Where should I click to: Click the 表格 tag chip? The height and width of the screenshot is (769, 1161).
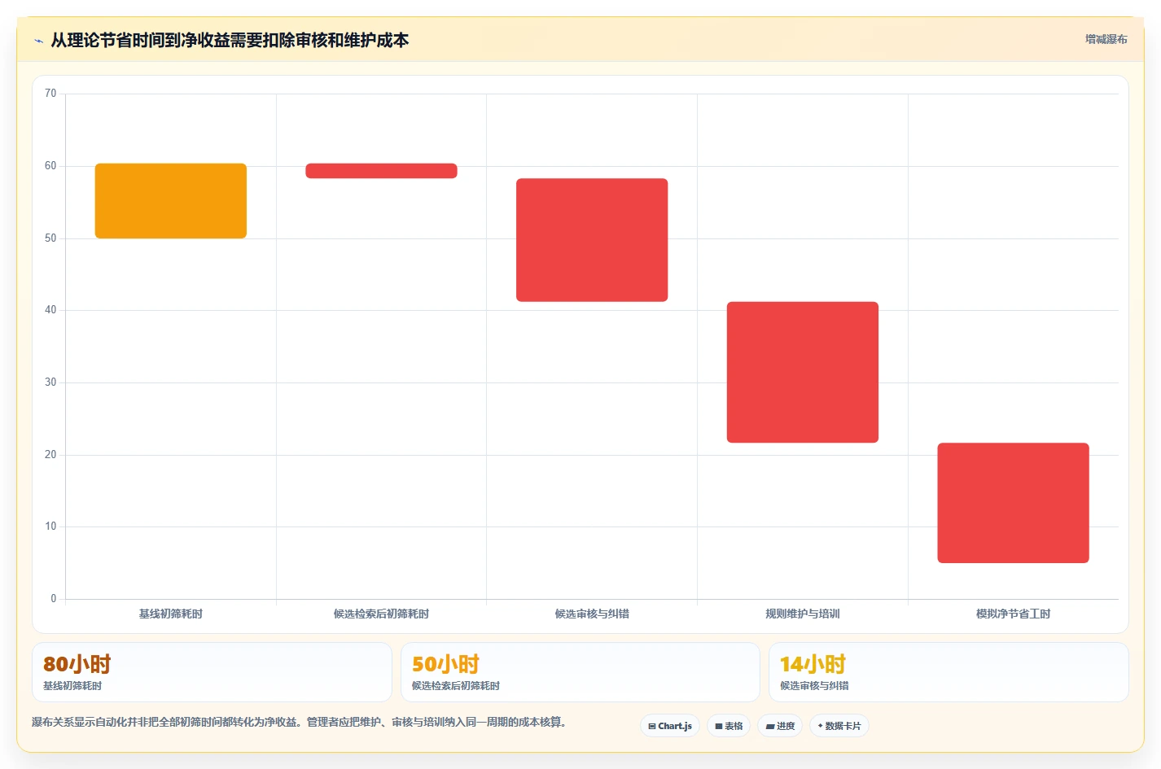(x=729, y=726)
